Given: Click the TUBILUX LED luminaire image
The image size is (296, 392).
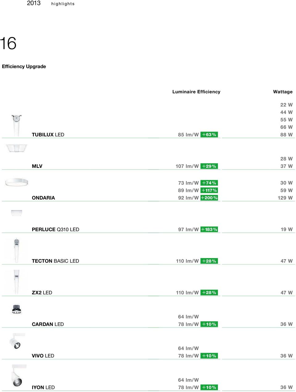Looking at the screenshot, I should point(16,125).
